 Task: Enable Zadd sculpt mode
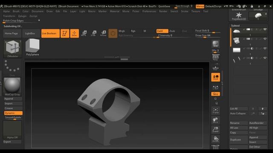pos(162,31)
